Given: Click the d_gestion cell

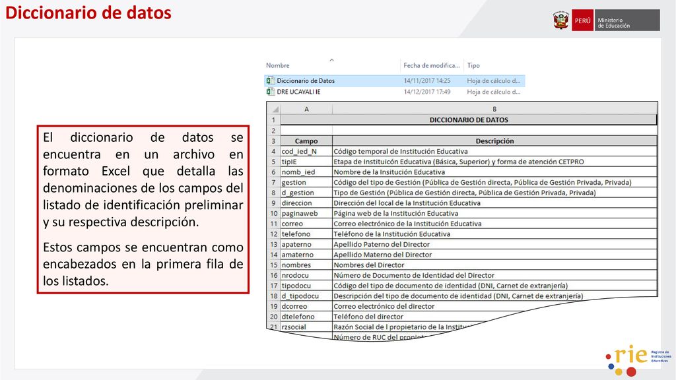Looking at the screenshot, I should 306,193.
